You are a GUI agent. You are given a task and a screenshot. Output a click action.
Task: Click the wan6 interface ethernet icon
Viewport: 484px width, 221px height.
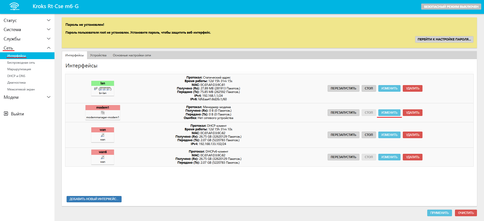point(103,157)
